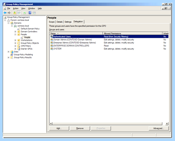Screen dimensions: 175x141
Task: Click the green Refresh toolbar icon
Action: [24, 13]
